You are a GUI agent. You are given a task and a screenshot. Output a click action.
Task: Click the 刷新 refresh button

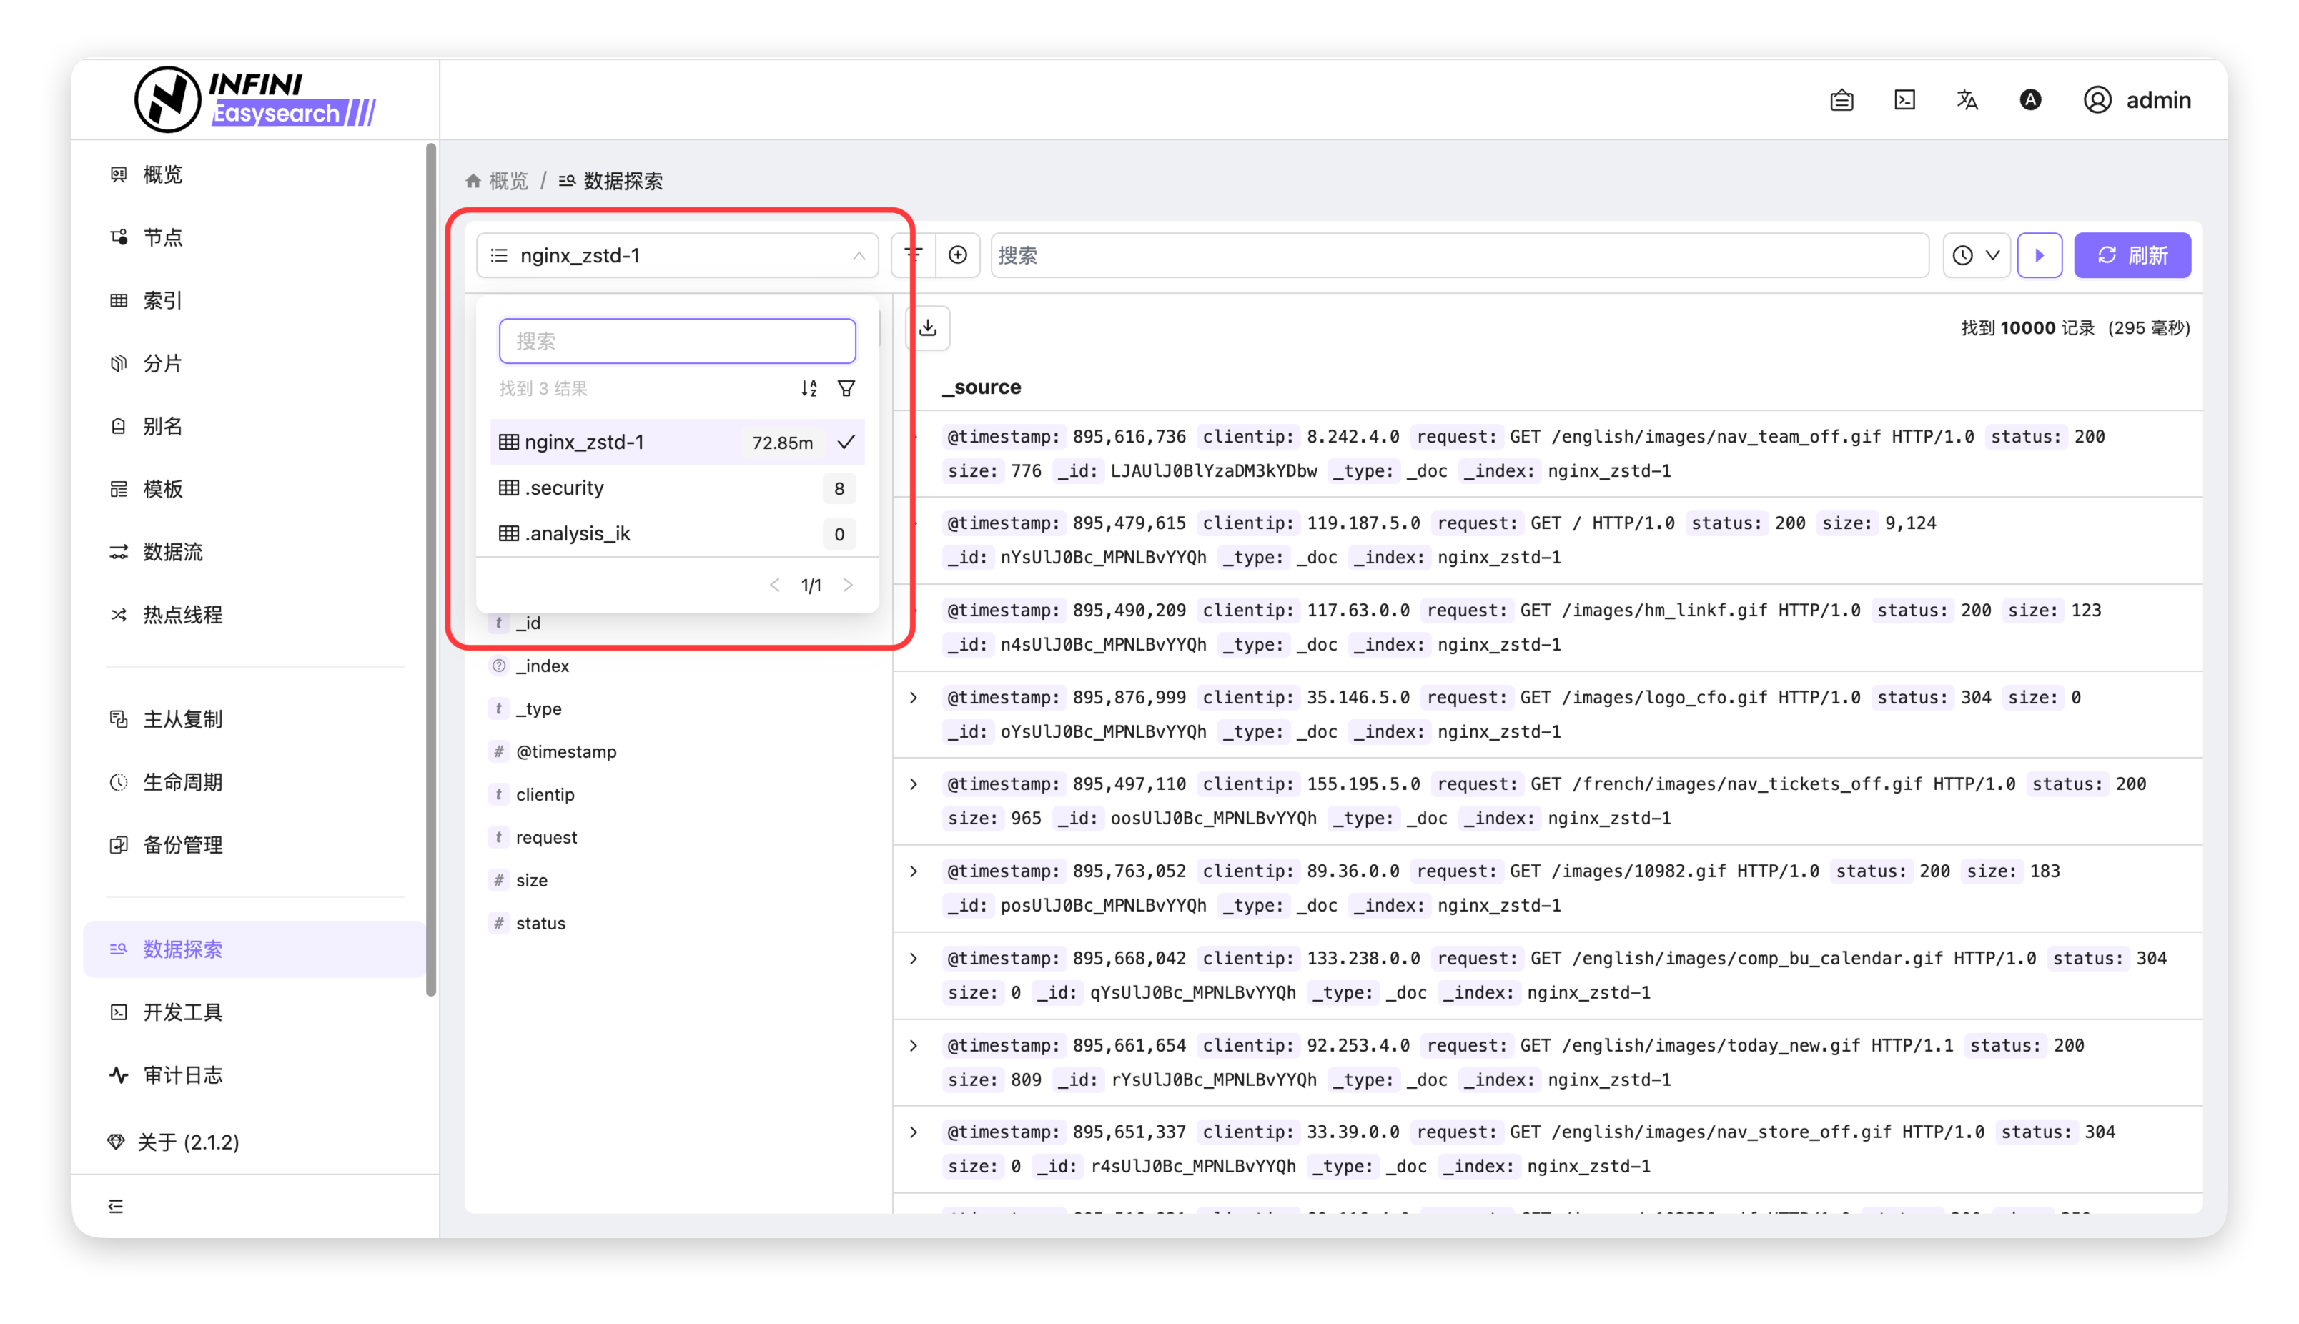(2132, 255)
